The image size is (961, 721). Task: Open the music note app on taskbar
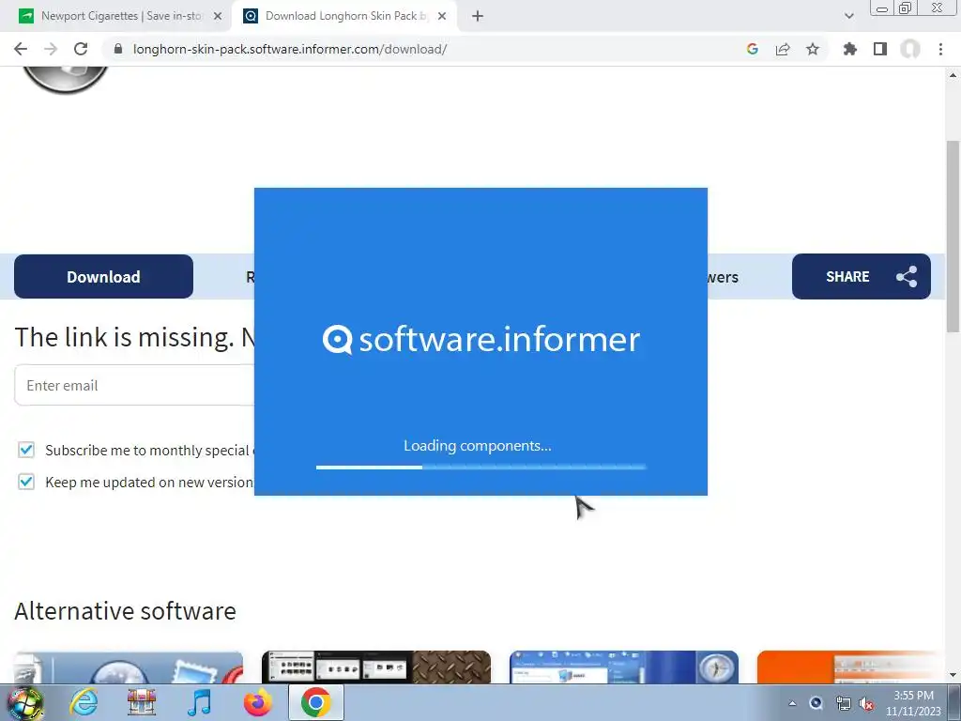click(x=199, y=703)
